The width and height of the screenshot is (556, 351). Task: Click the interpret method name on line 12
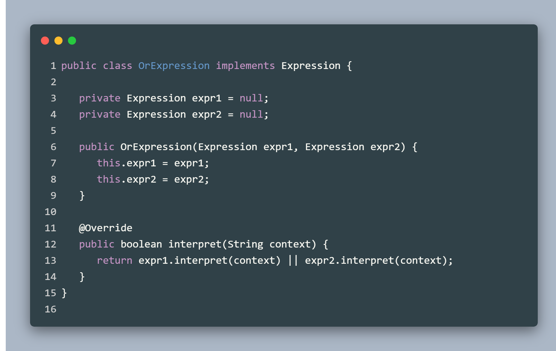(195, 244)
